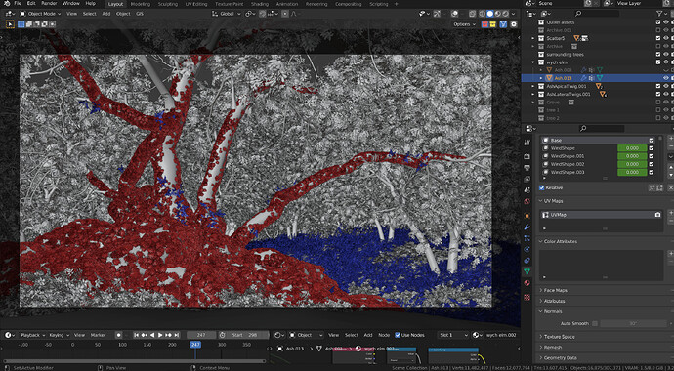This screenshot has height=371, width=674.
Task: Collapse the UV Maps panel
Action: [553, 201]
